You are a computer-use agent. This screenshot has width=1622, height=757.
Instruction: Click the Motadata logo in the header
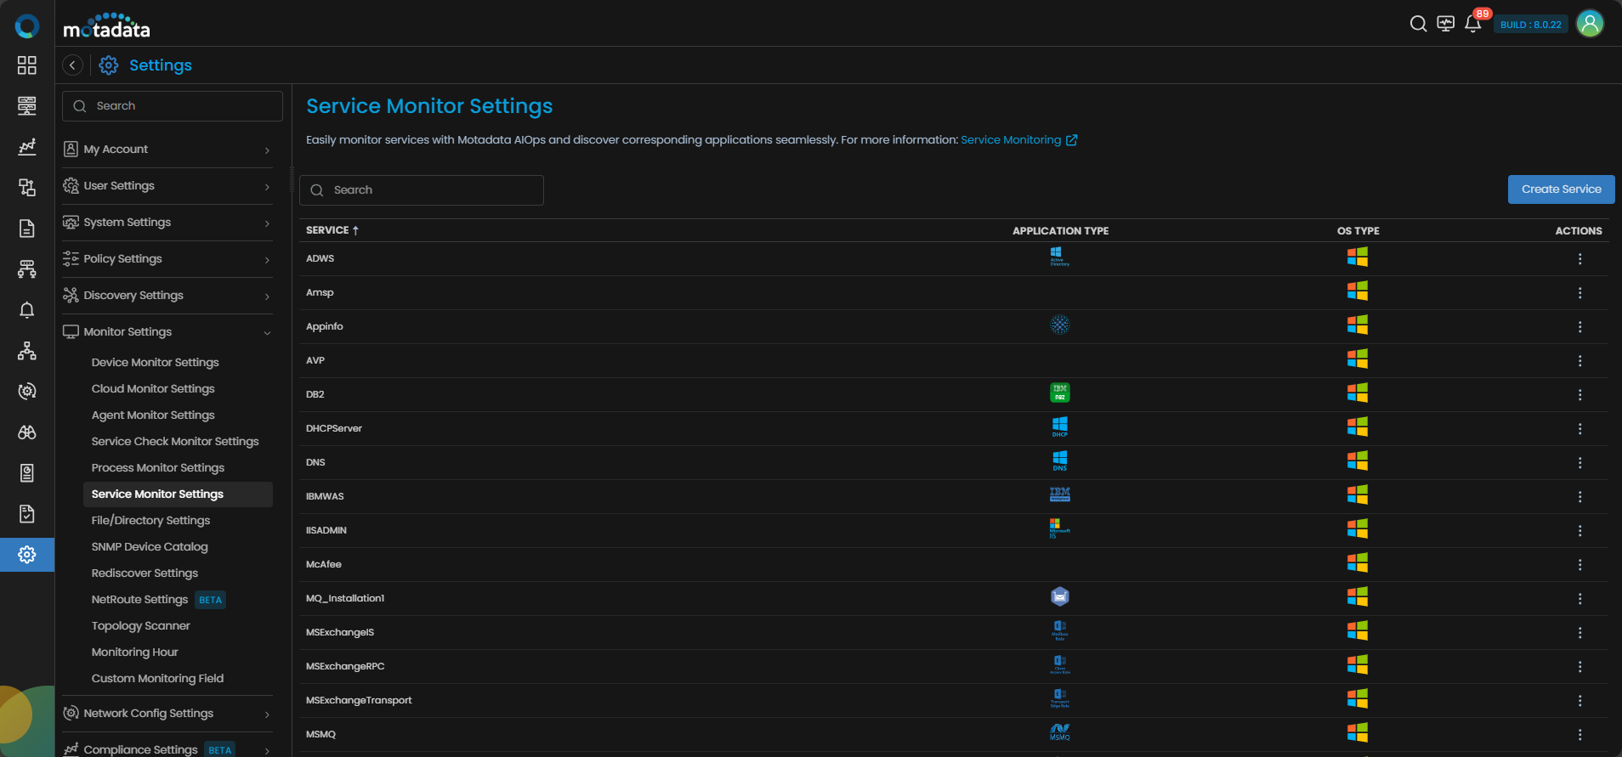(x=107, y=25)
